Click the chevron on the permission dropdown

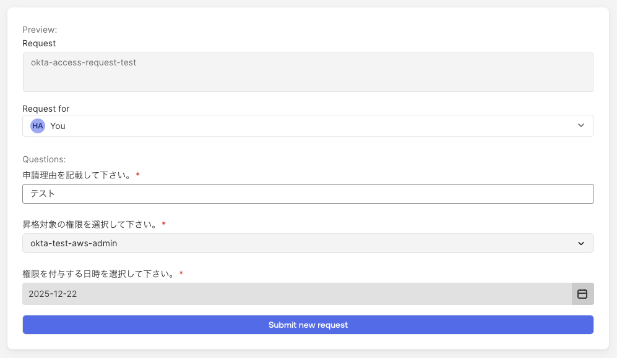pyautogui.click(x=582, y=243)
